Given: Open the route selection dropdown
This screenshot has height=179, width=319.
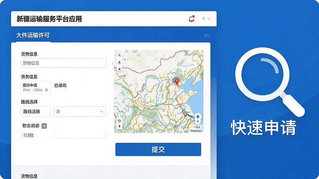Looking at the screenshot, I should (80, 112).
